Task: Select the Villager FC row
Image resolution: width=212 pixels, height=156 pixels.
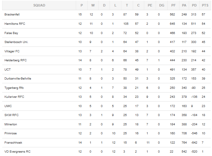Action: pos(106,51)
